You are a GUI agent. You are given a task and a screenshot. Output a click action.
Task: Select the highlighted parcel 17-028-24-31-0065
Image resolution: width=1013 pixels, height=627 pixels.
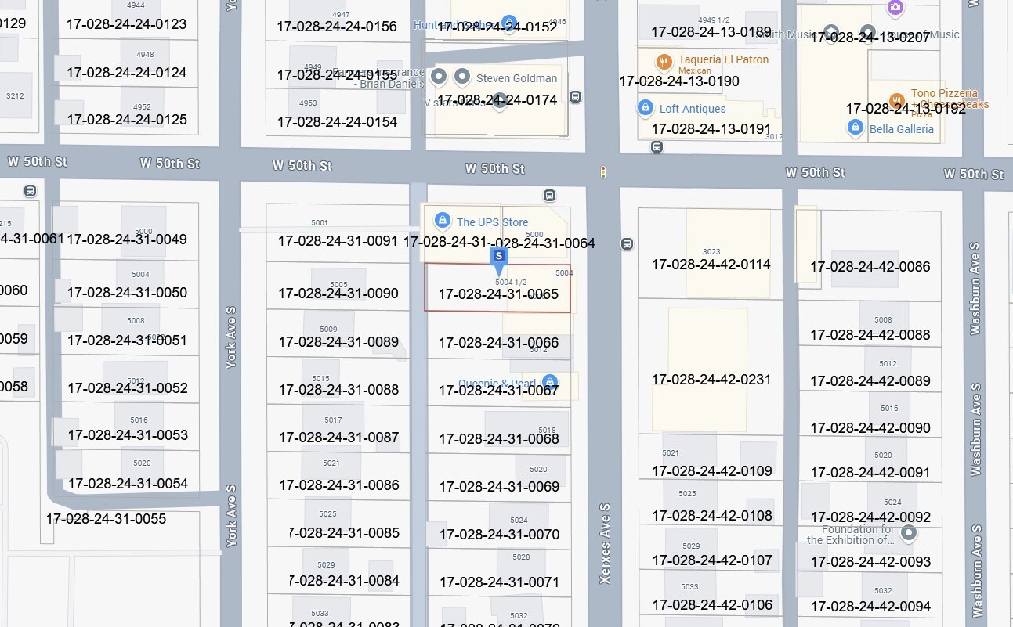499,295
